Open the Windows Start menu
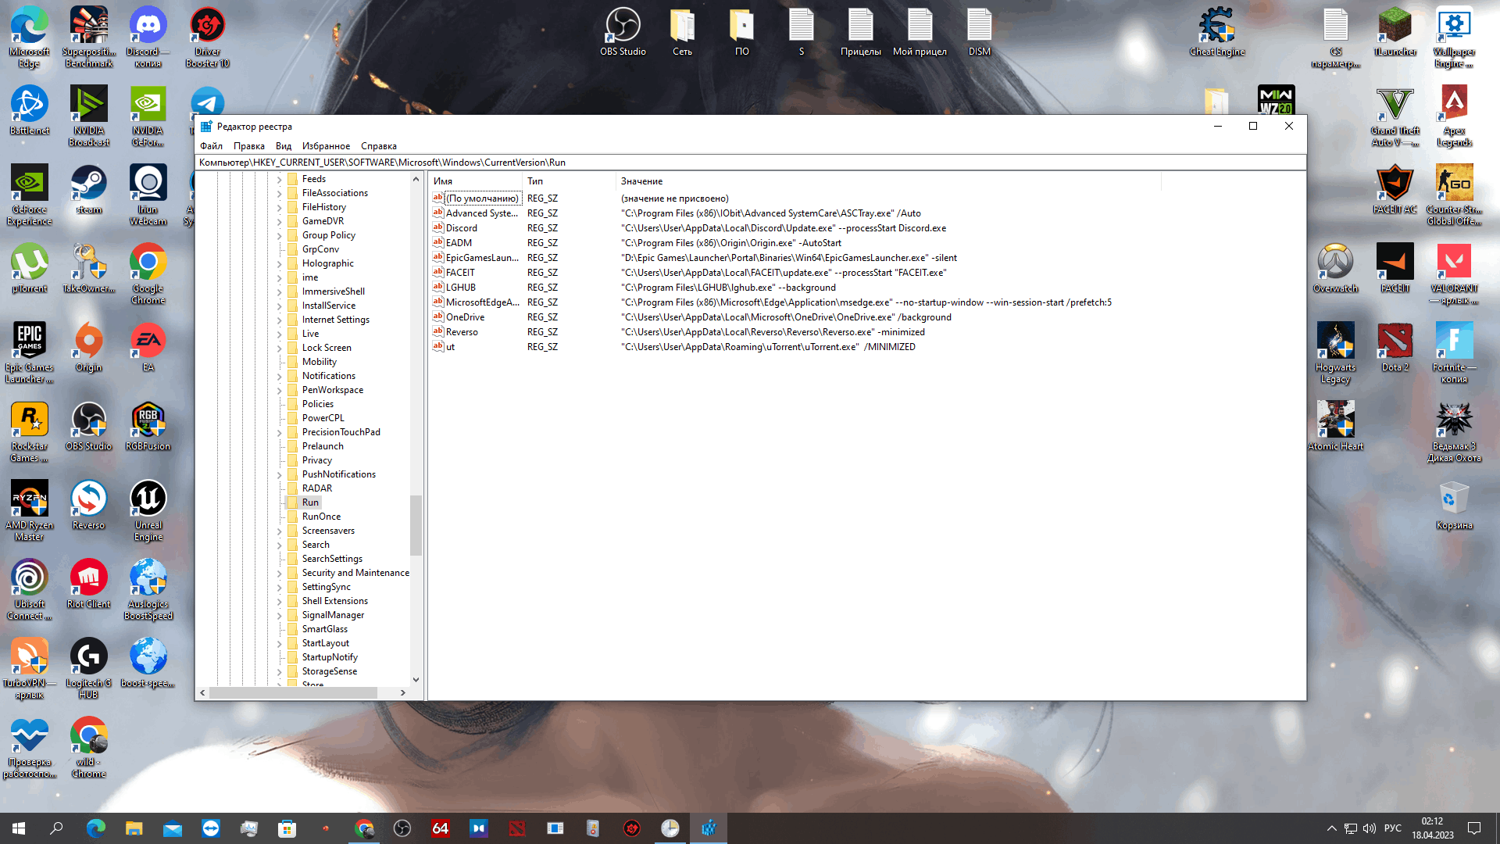This screenshot has height=844, width=1500. [x=19, y=828]
